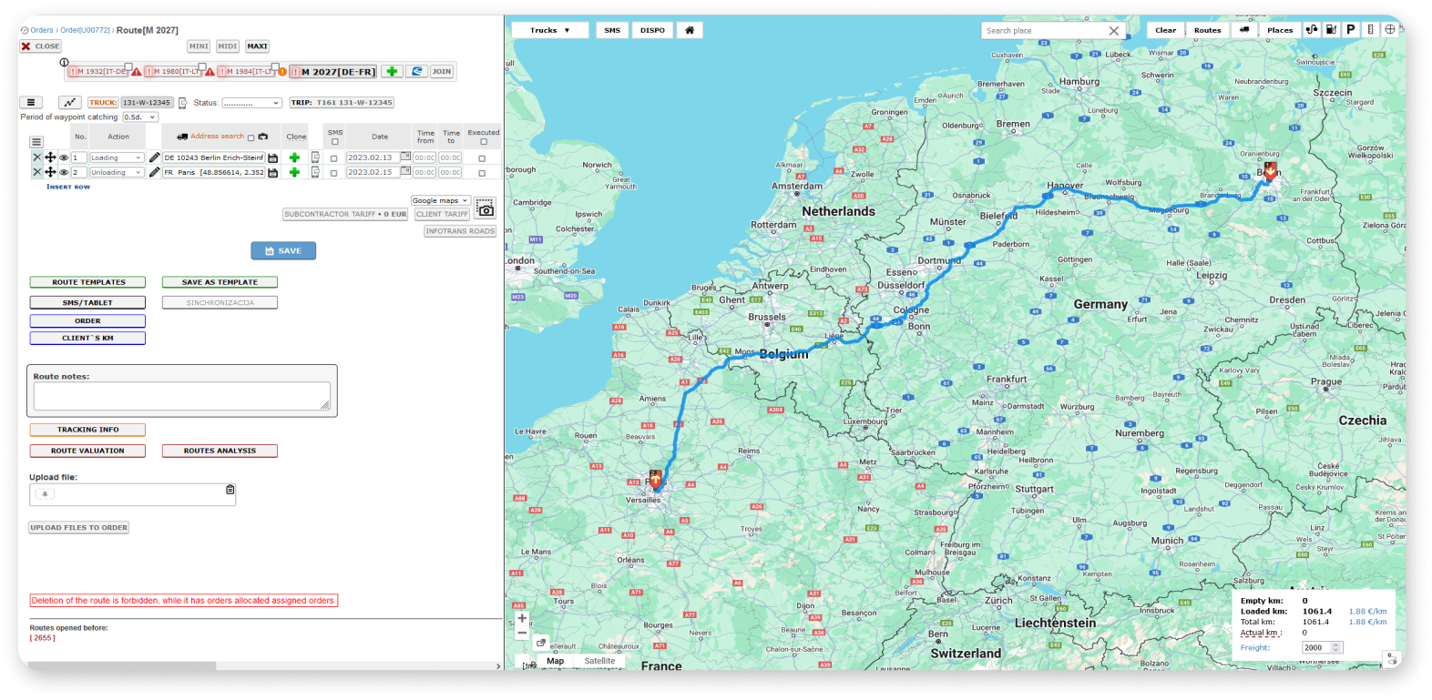Take a map screenshot with the camera icon
1432x700 pixels.
point(486,209)
